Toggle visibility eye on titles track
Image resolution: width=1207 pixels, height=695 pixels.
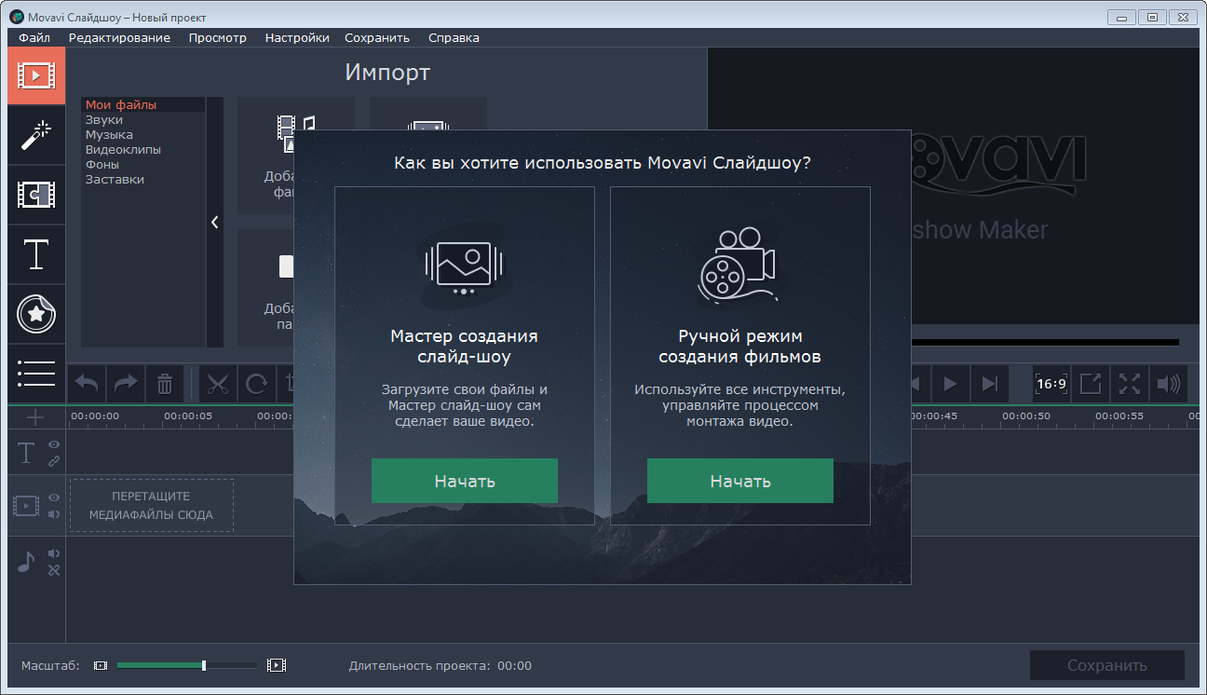tap(54, 444)
